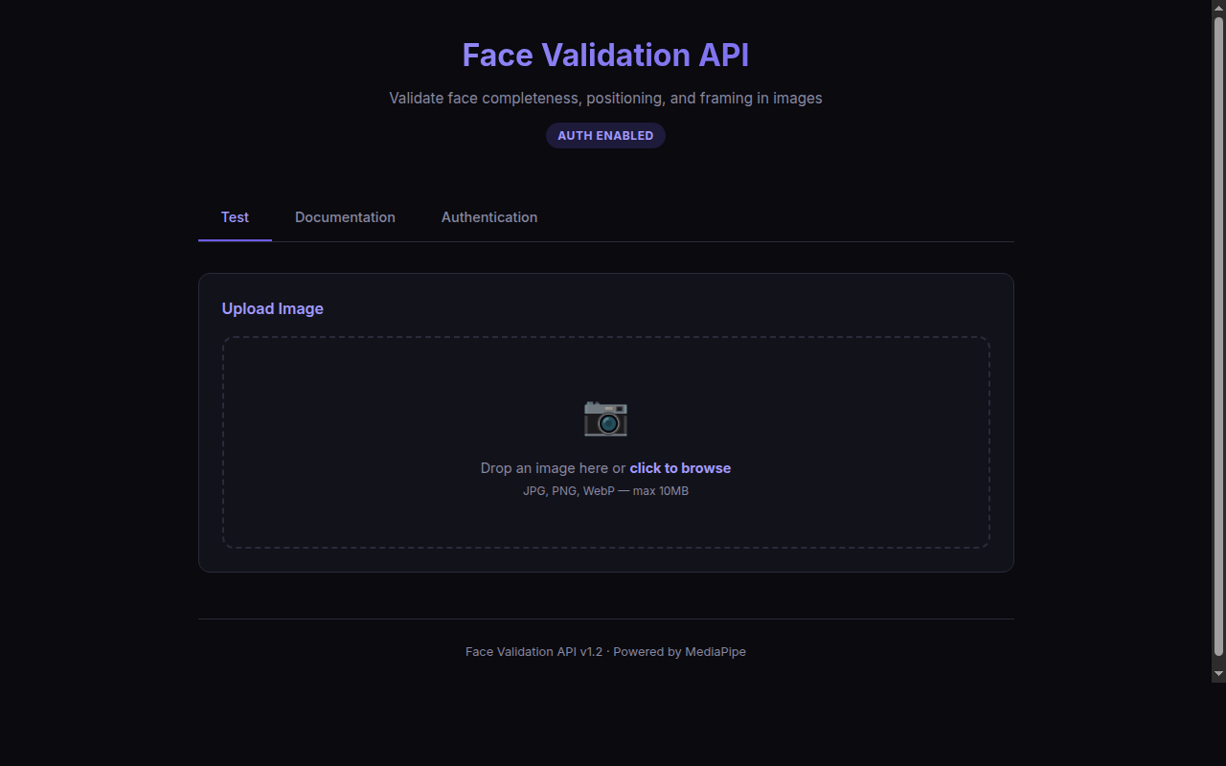1226x766 pixels.
Task: Click the horizontal divider above the footer
Action: [605, 618]
